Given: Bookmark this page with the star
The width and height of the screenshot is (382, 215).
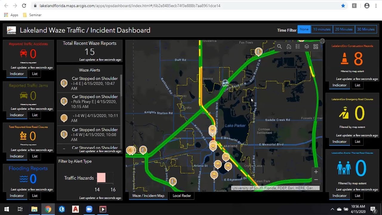Looking at the screenshot, I should (x=343, y=6).
